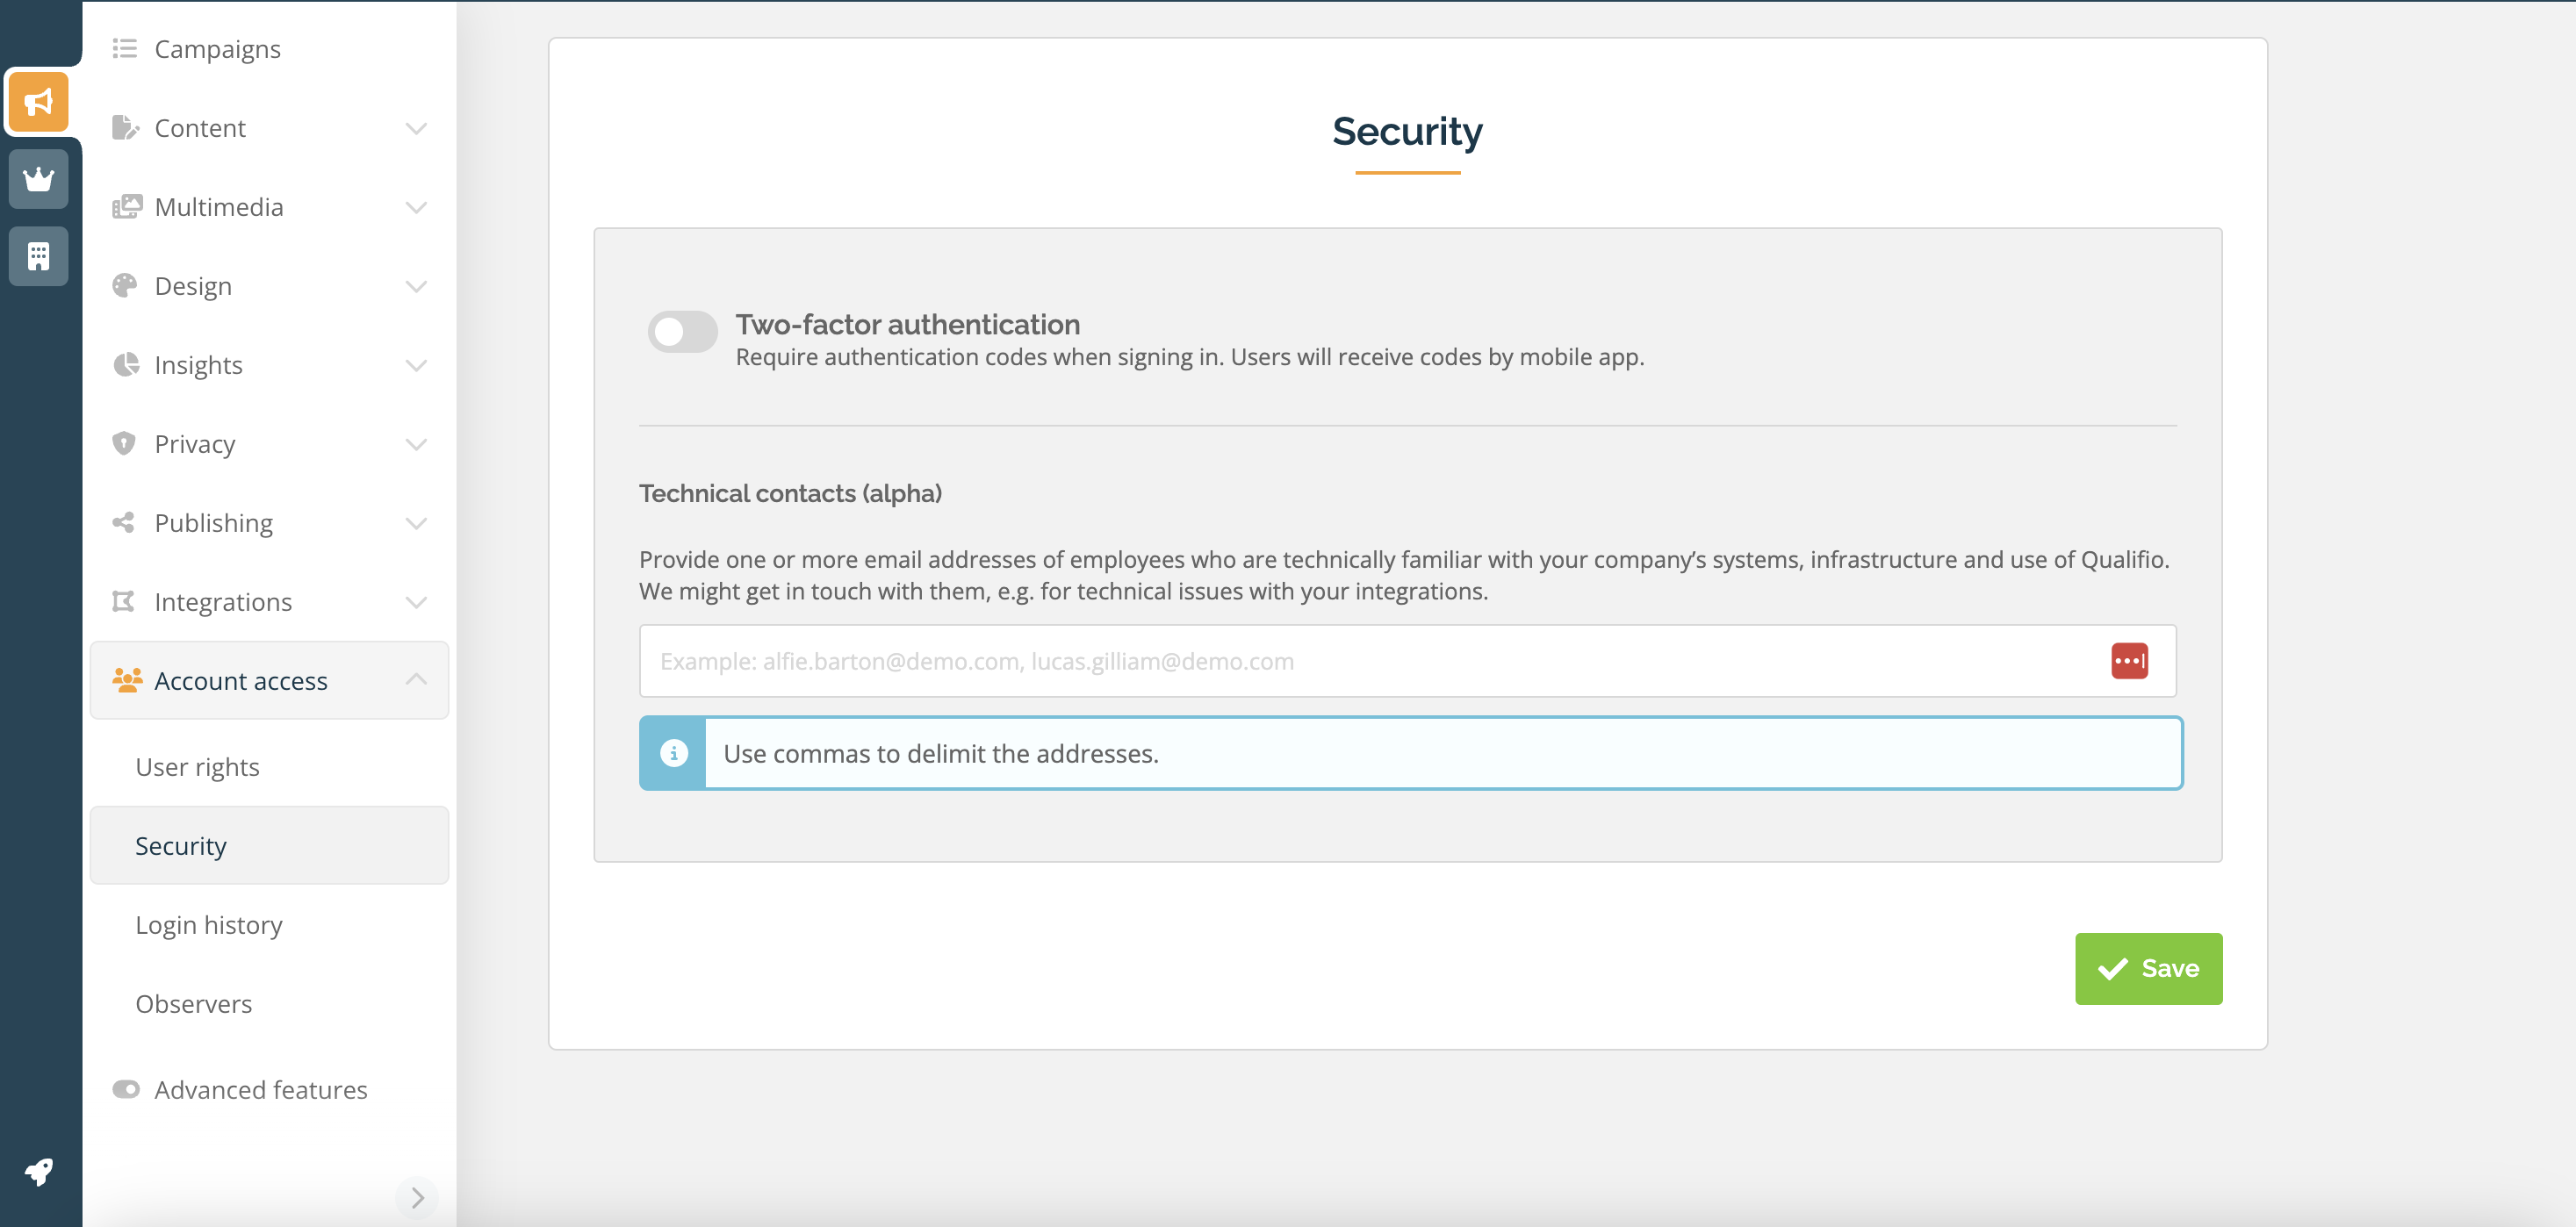Image resolution: width=2576 pixels, height=1227 pixels.
Task: Open the Login history page
Action: [209, 925]
